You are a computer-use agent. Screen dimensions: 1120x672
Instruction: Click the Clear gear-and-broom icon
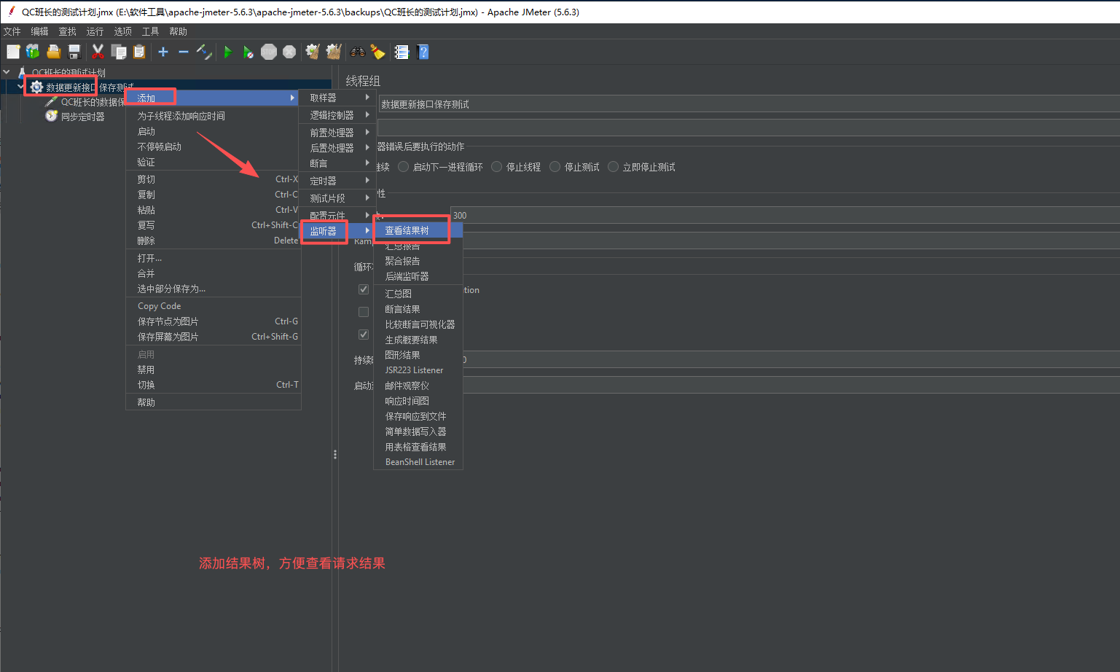coord(313,52)
